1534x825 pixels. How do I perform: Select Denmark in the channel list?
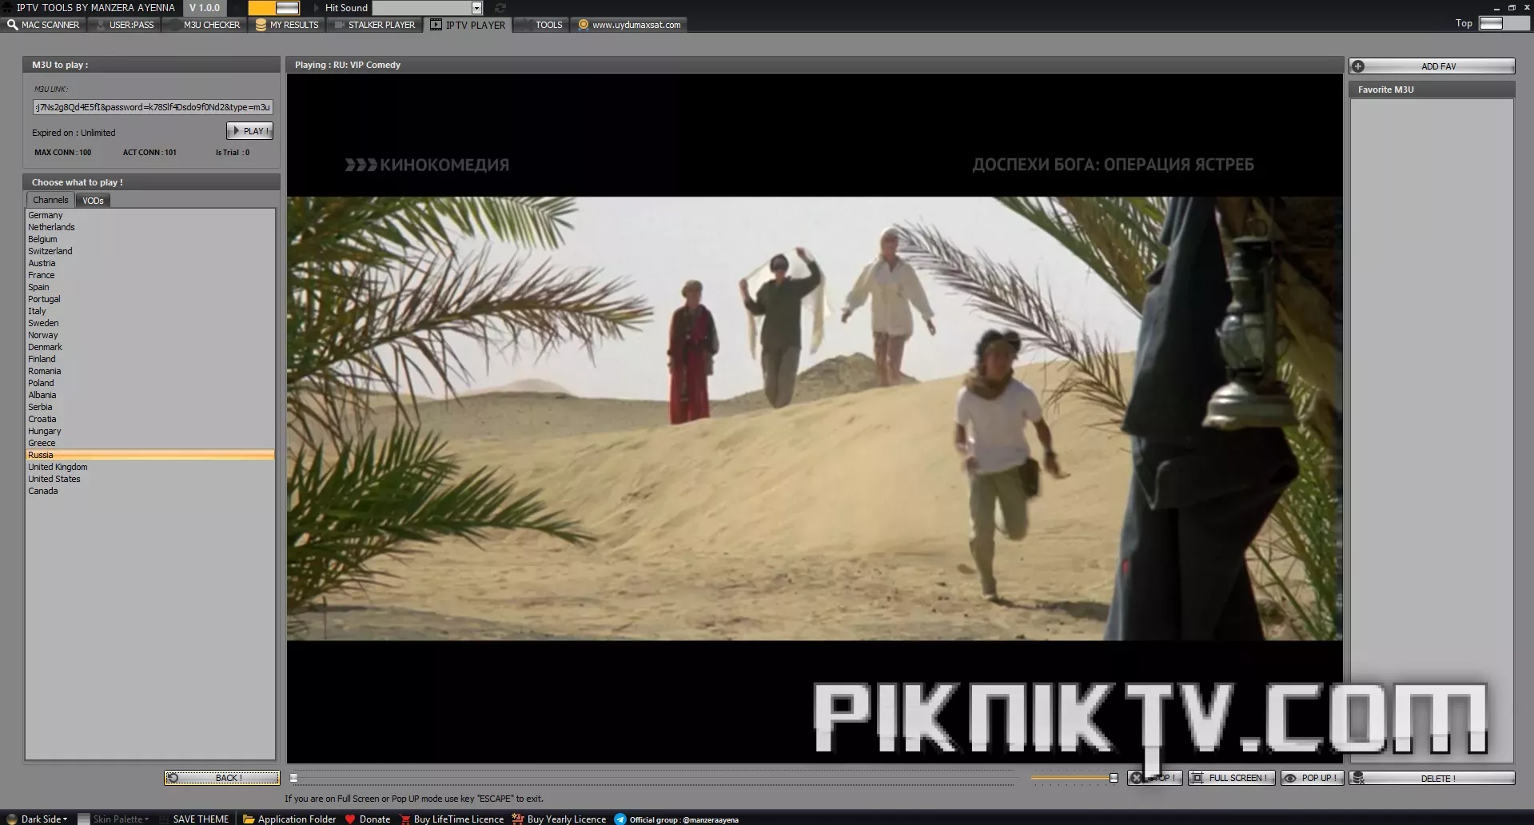tap(150, 347)
